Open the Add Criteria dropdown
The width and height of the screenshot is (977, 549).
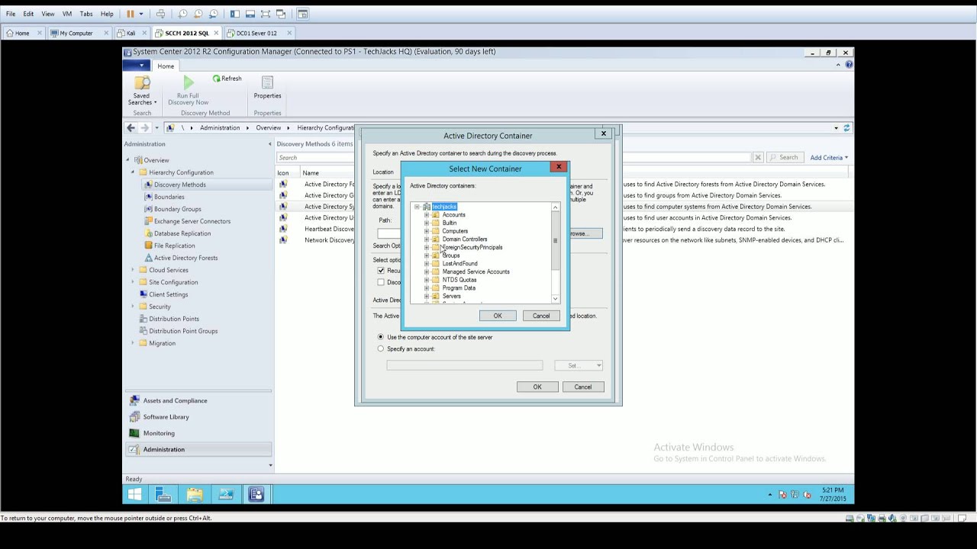tap(829, 158)
